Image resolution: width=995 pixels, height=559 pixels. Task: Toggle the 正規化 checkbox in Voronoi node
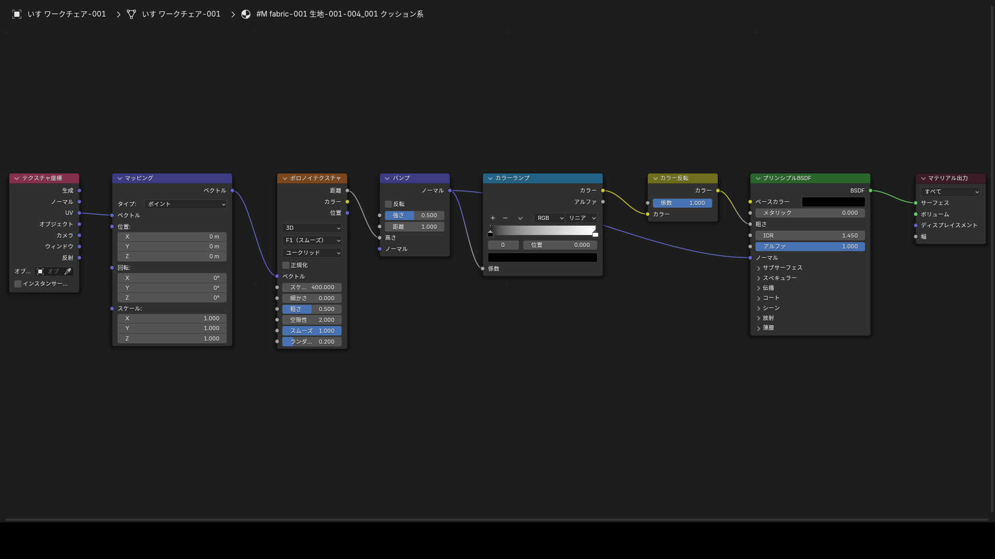tap(286, 265)
